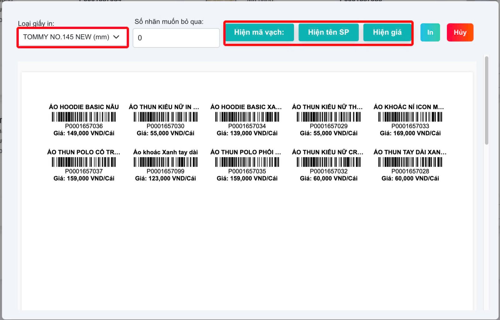Screen dimensions: 500x320
Task: Click the label name 'Áo khoác Xanh tay dài'
Action: pos(166,152)
